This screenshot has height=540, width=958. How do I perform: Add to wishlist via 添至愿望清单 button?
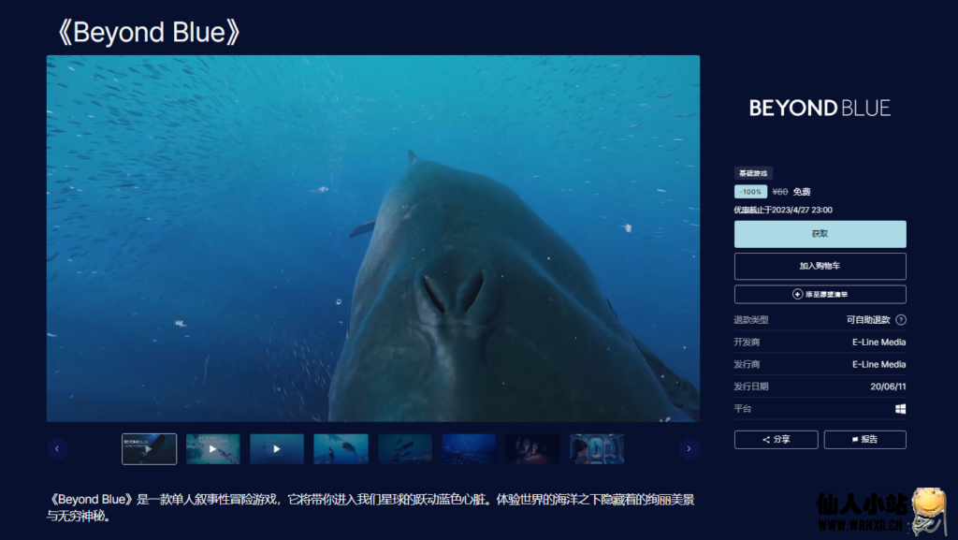[820, 294]
